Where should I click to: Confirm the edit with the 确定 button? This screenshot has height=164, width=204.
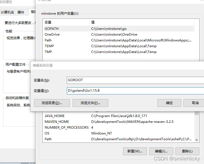pos(169,103)
